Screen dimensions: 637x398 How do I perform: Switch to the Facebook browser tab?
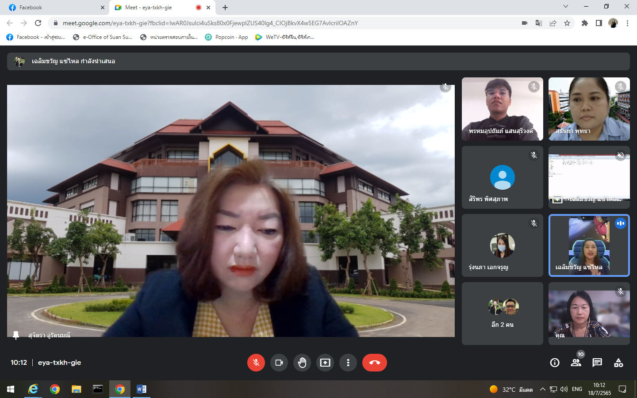click(53, 8)
